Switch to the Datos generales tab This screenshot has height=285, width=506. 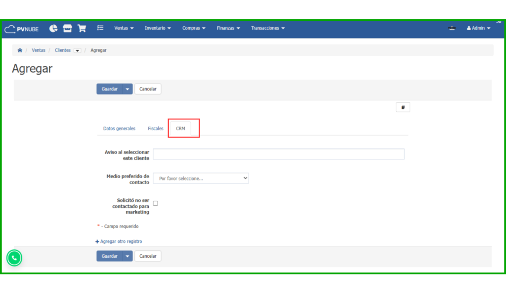pos(119,128)
